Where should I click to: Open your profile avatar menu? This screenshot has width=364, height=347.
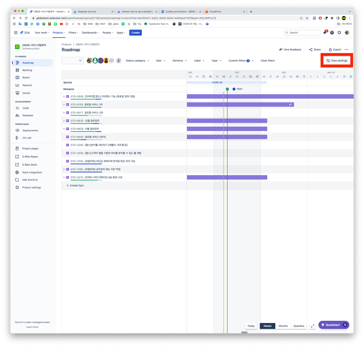tap(347, 33)
